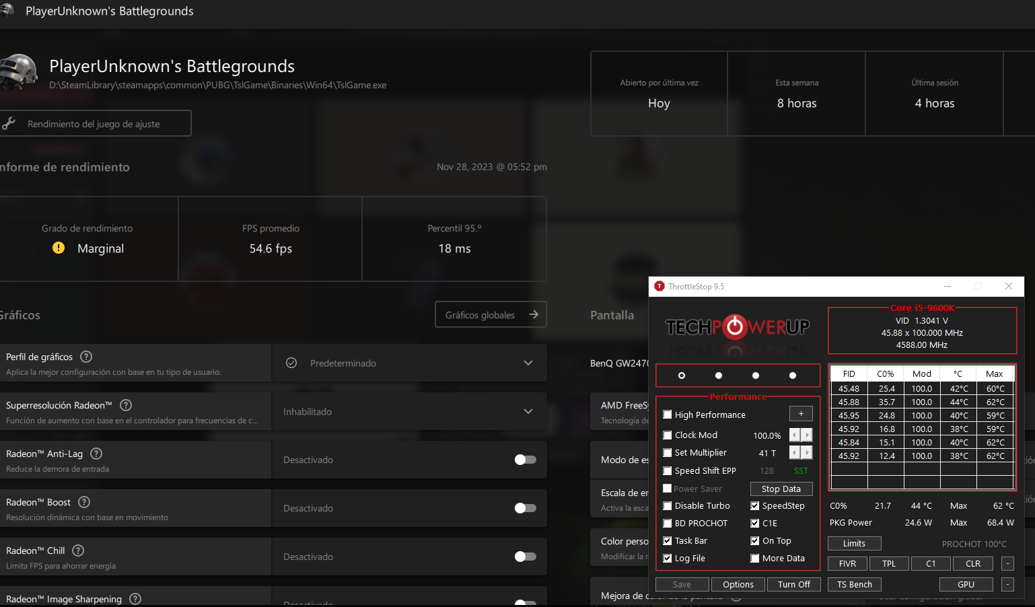The height and width of the screenshot is (607, 1035).
Task: Check the High Performance checkbox
Action: coord(668,415)
